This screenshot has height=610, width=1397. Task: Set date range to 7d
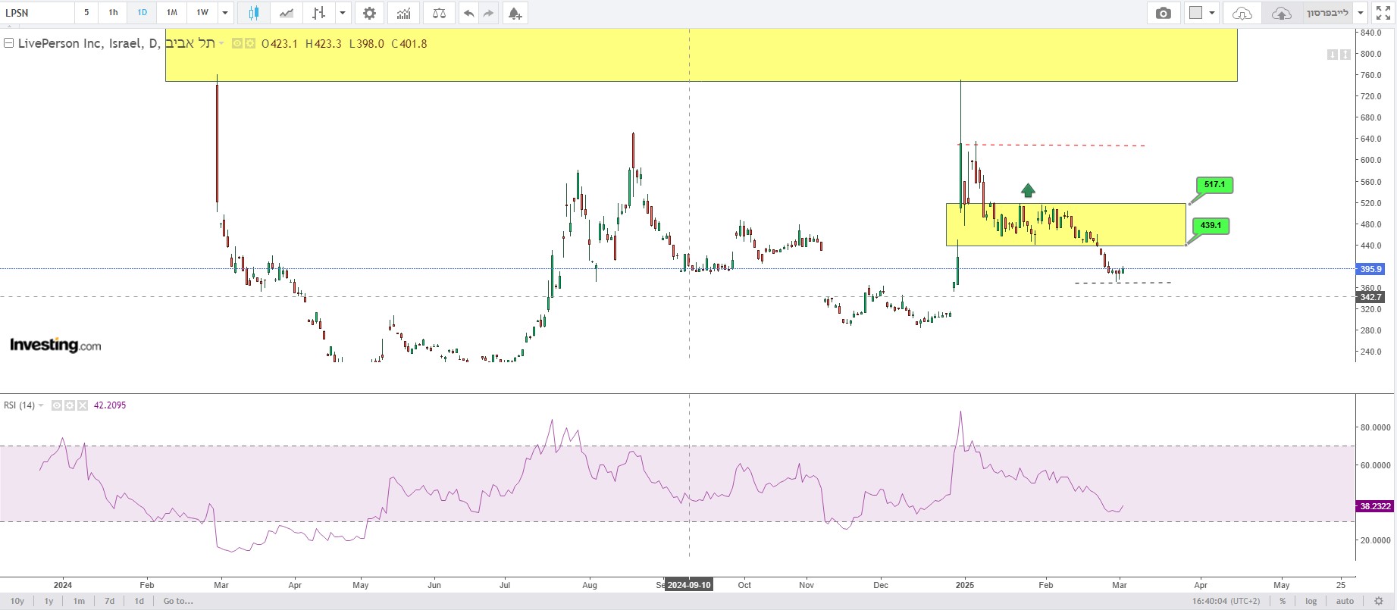point(109,601)
